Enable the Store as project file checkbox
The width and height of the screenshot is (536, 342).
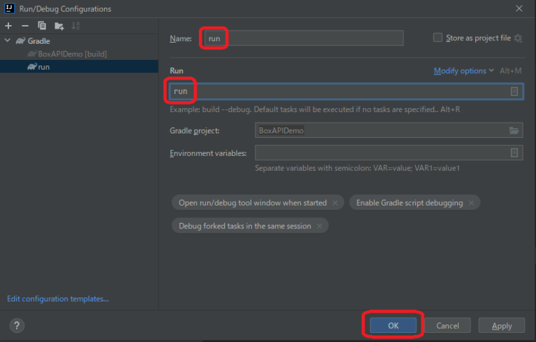[x=438, y=38]
